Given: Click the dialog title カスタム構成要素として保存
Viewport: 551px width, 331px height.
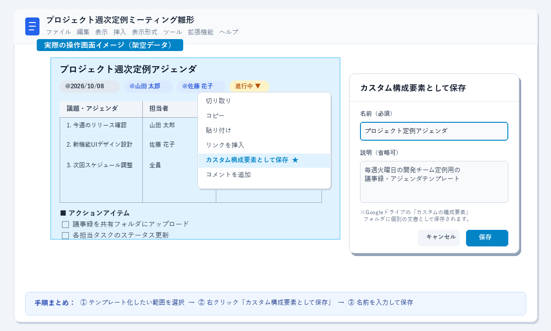Looking at the screenshot, I should [413, 88].
